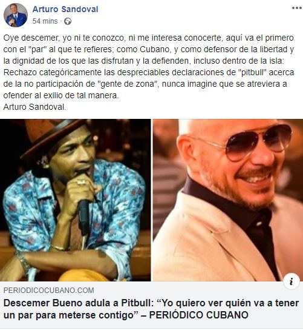Click "PERIÓDICO CUBANO" at the headline's end

198,315
